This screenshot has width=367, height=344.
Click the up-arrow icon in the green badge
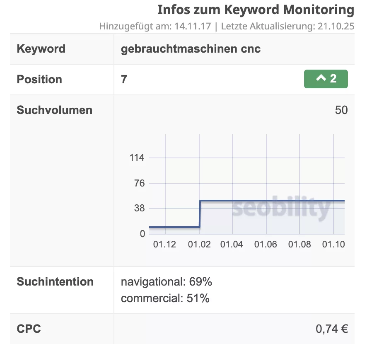click(x=321, y=78)
